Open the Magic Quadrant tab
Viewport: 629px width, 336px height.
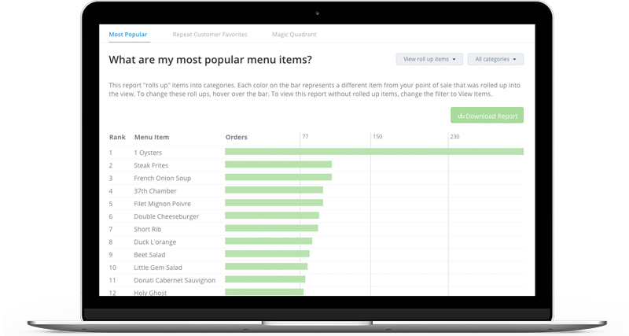[294, 35]
